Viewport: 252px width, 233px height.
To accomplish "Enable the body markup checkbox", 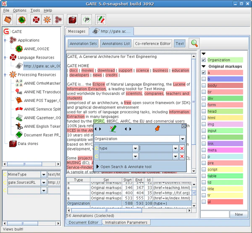I will [x=204, y=85].
